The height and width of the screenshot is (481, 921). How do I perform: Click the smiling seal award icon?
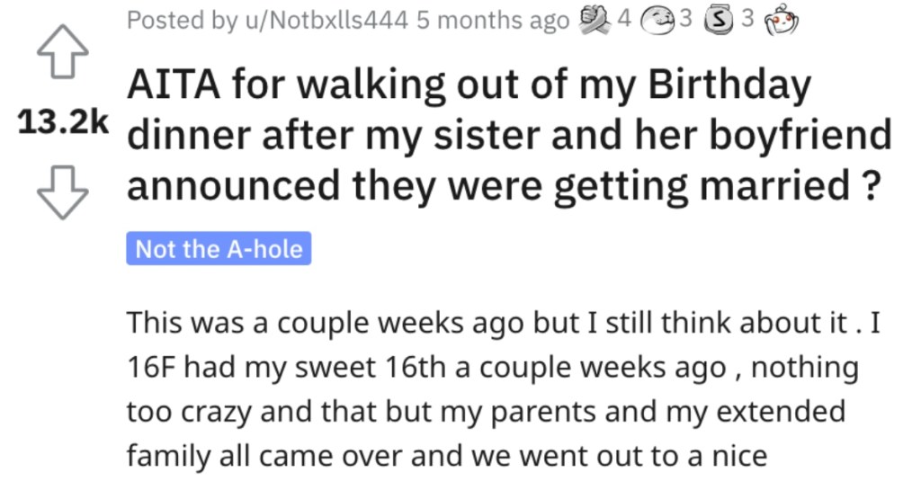click(657, 22)
